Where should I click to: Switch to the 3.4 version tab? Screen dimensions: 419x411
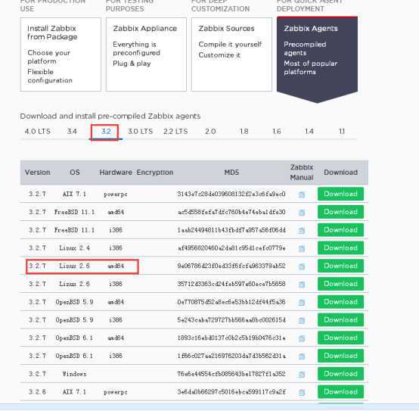tap(72, 131)
